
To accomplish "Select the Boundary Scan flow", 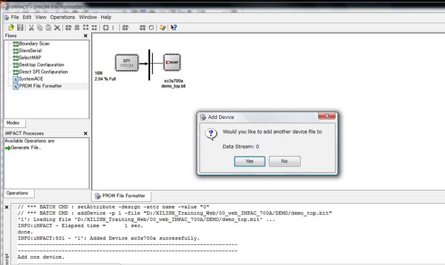I will pos(34,44).
